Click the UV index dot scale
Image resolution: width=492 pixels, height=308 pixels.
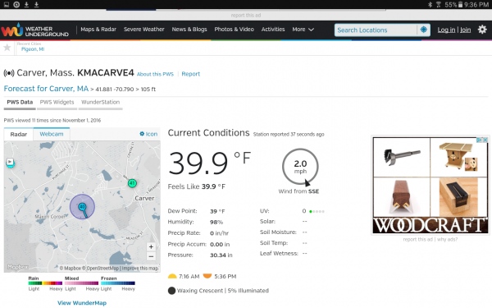(317, 211)
